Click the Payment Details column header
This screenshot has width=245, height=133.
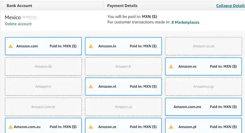[122, 6]
